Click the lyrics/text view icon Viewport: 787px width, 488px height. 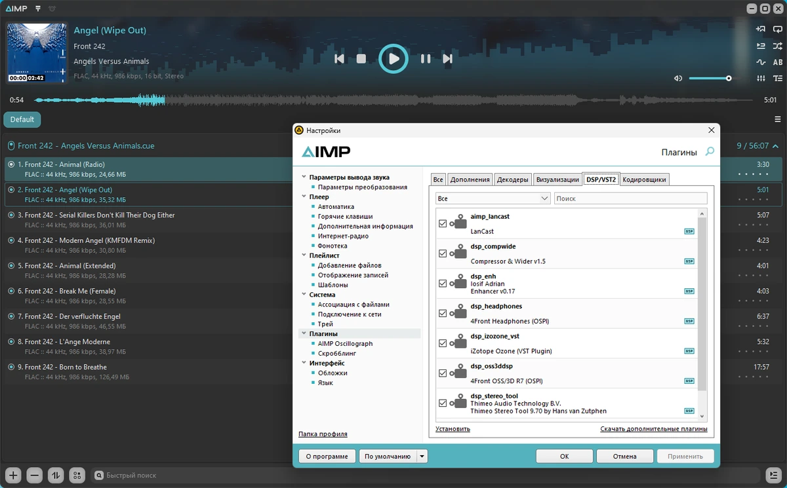[778, 79]
